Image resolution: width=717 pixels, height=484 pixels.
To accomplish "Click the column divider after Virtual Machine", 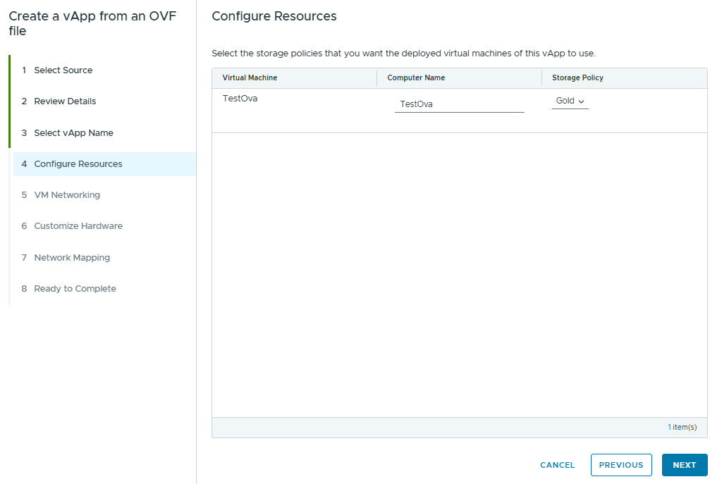I will (377, 78).
